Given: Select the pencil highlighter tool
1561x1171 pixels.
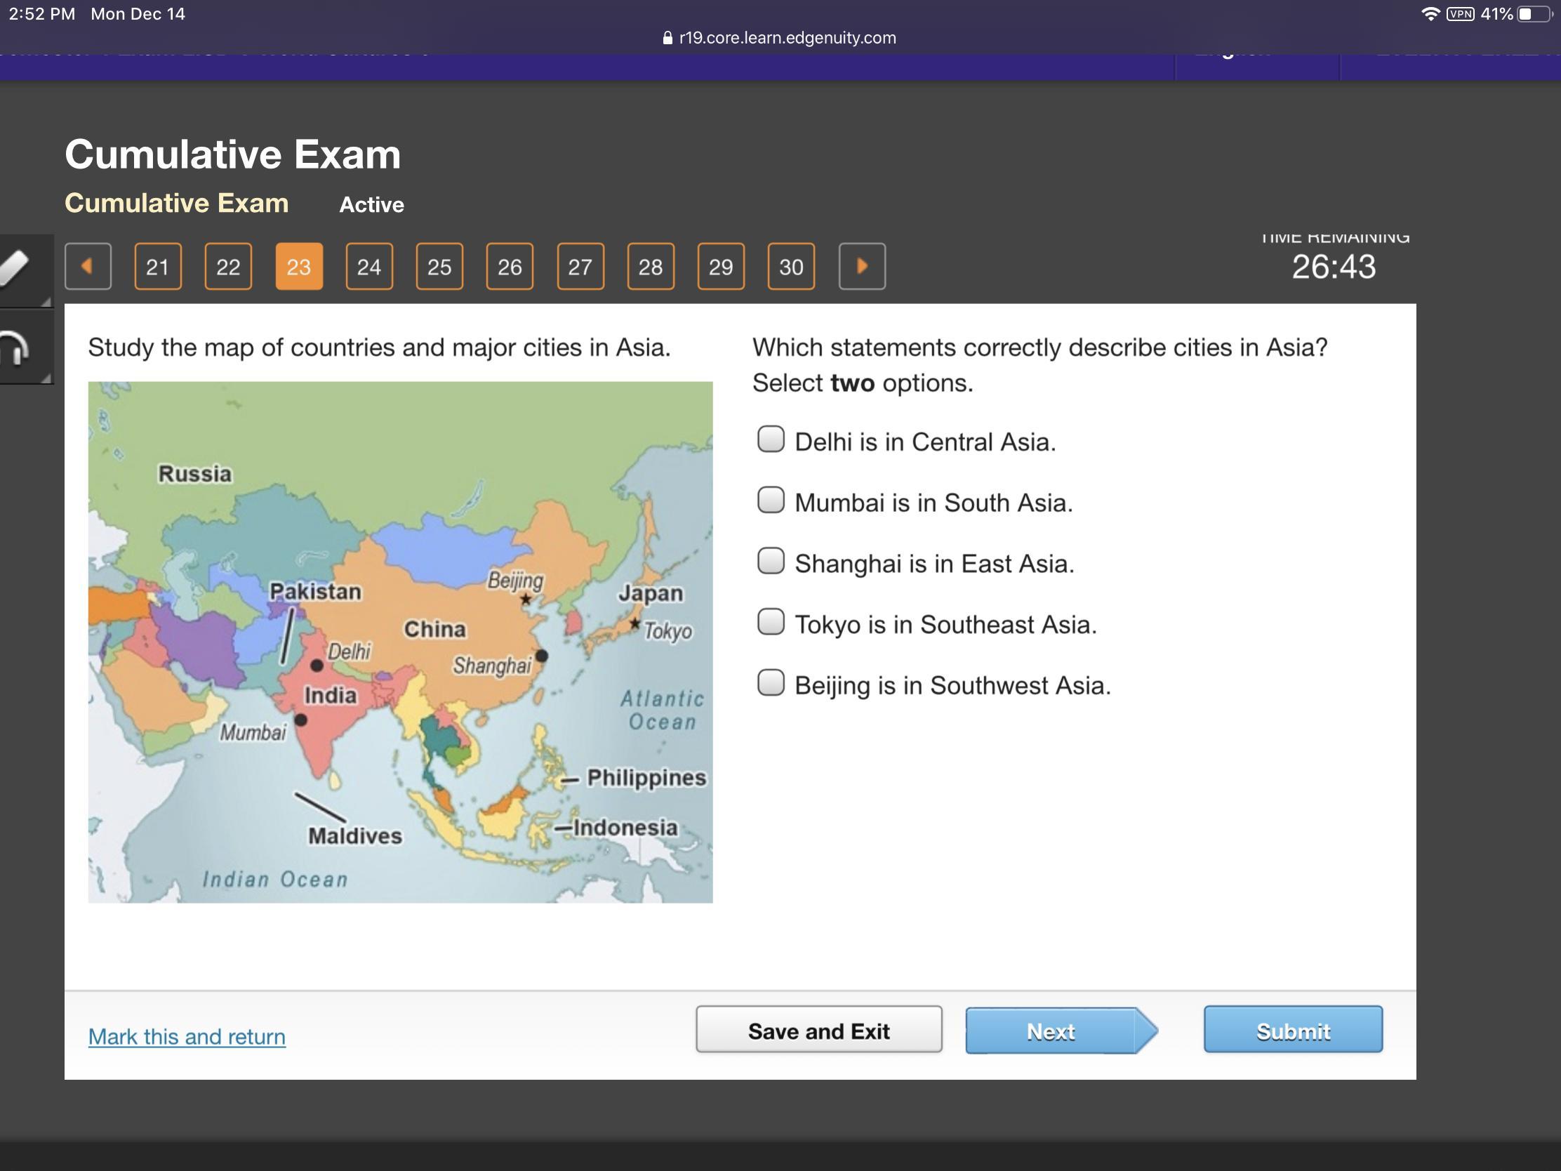Looking at the screenshot, I should 15,268.
